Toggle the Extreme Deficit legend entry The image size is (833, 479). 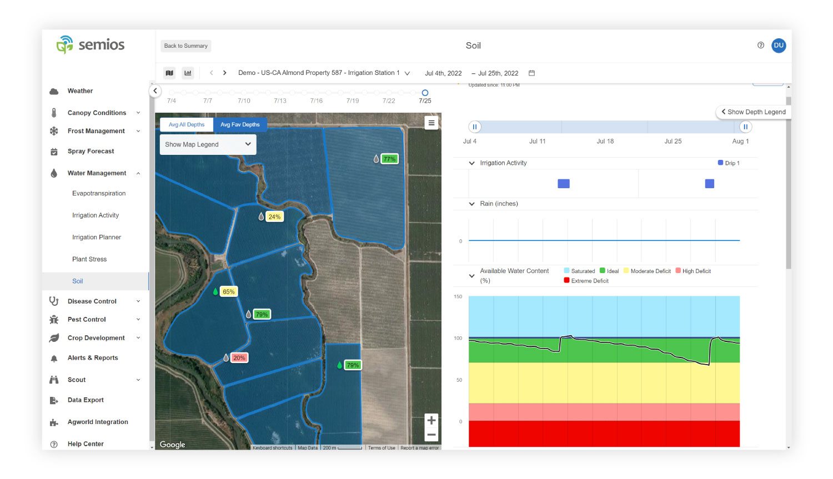(586, 281)
